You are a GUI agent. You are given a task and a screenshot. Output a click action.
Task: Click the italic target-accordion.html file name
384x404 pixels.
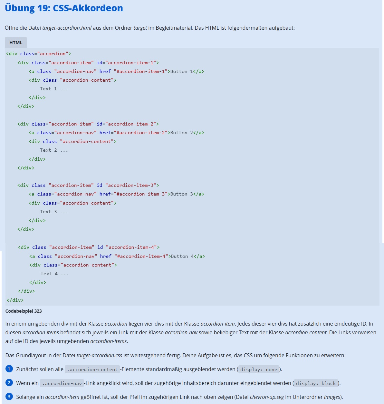pyautogui.click(x=67, y=28)
